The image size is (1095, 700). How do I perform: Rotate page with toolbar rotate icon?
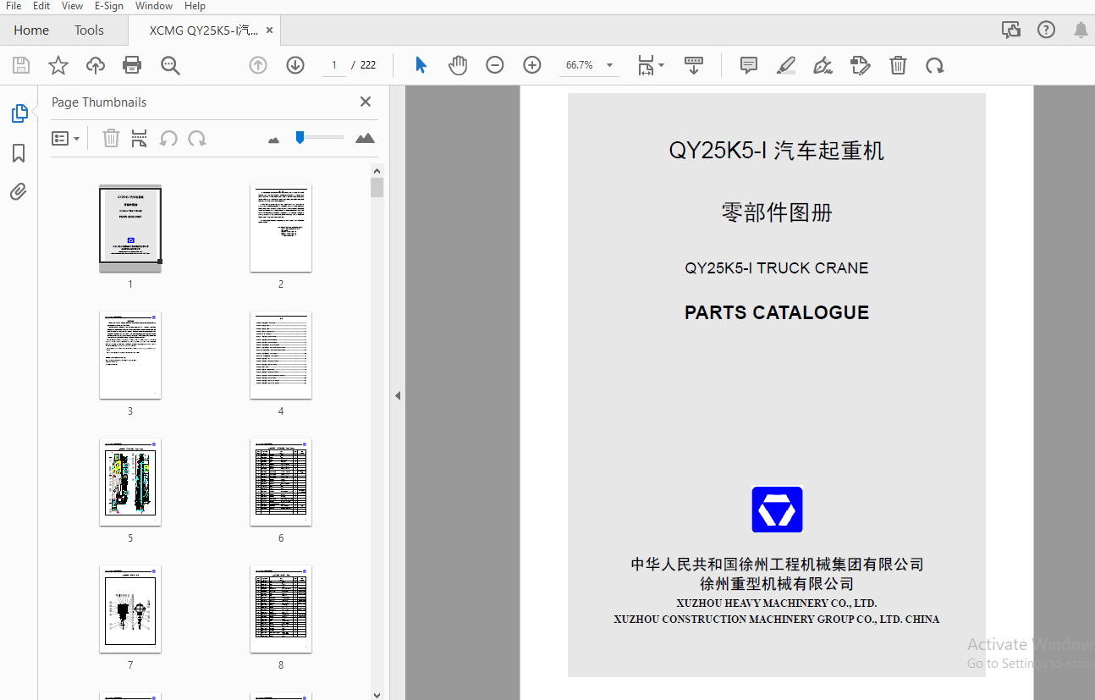(x=935, y=65)
